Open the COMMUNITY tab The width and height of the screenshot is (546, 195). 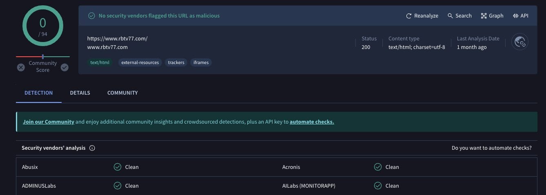tap(122, 93)
